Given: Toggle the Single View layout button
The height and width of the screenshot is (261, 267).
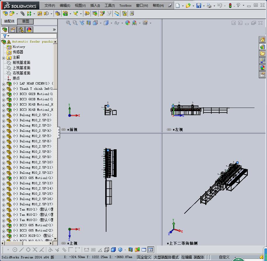Looking at the screenshot, I should click(x=144, y=250).
